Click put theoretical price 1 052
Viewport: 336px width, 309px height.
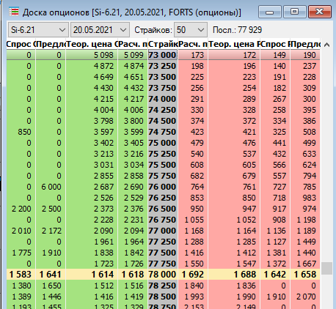pos(246,220)
